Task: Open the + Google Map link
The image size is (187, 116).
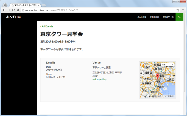Action: (99, 79)
